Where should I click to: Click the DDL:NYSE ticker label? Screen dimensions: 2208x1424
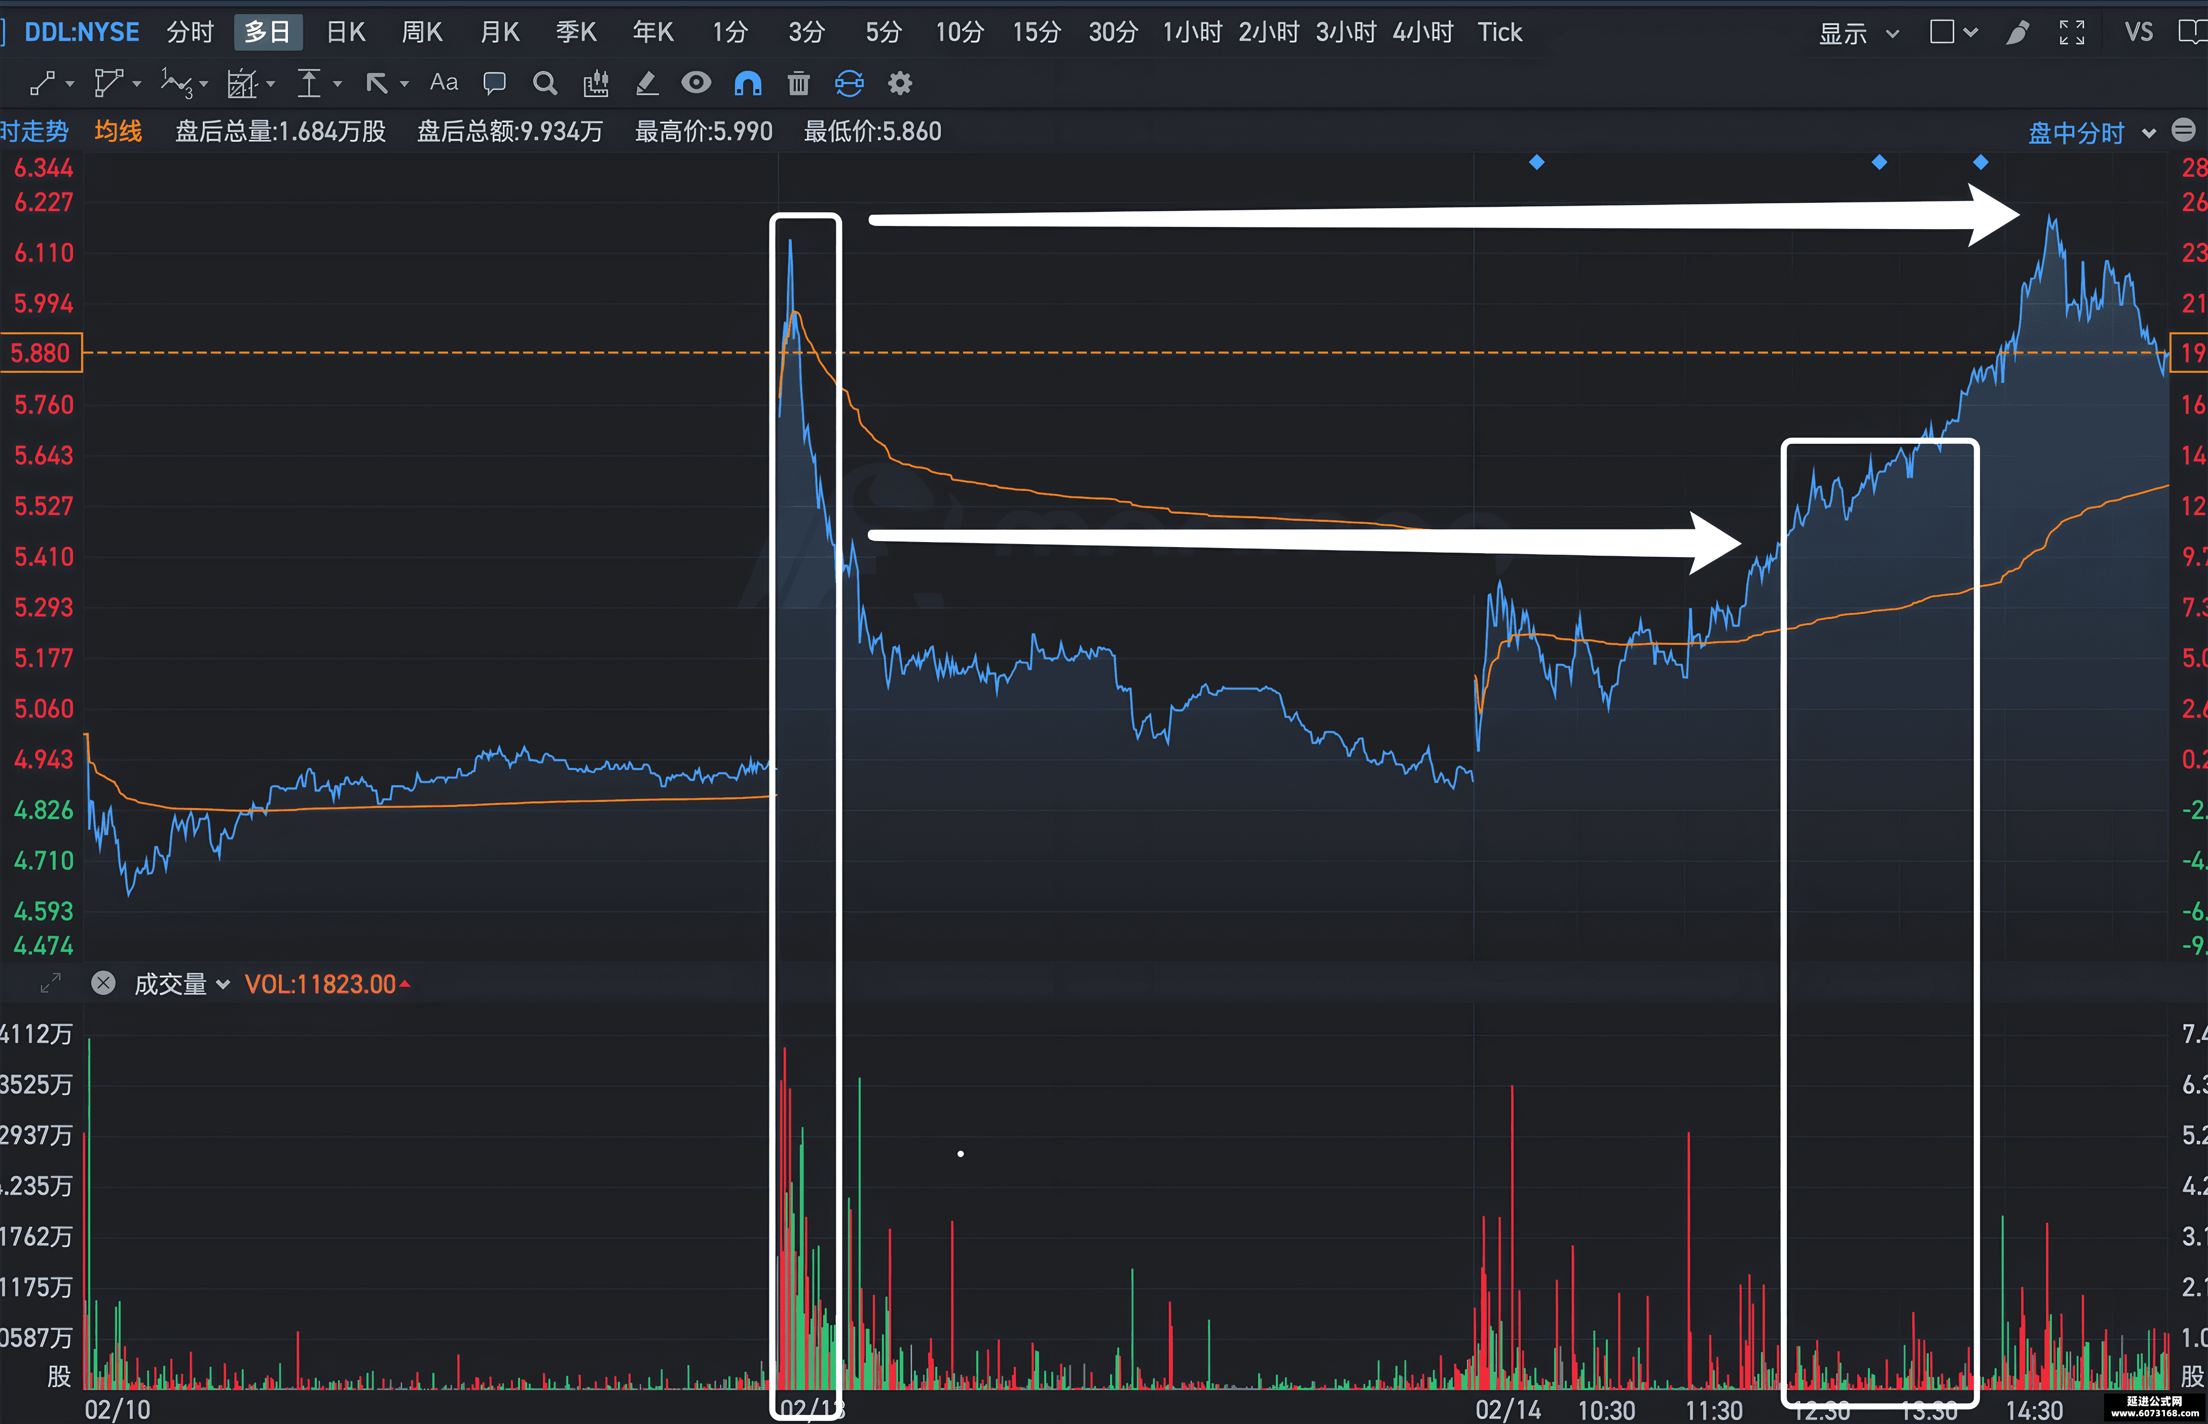pyautogui.click(x=82, y=32)
